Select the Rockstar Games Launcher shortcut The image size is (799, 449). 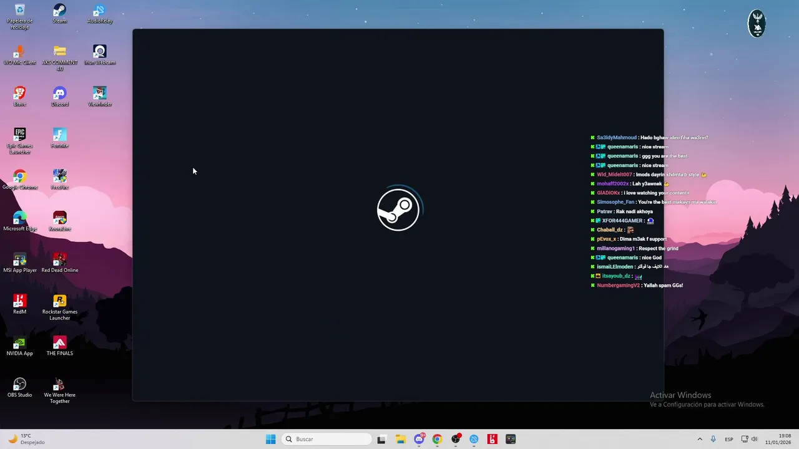point(59,307)
